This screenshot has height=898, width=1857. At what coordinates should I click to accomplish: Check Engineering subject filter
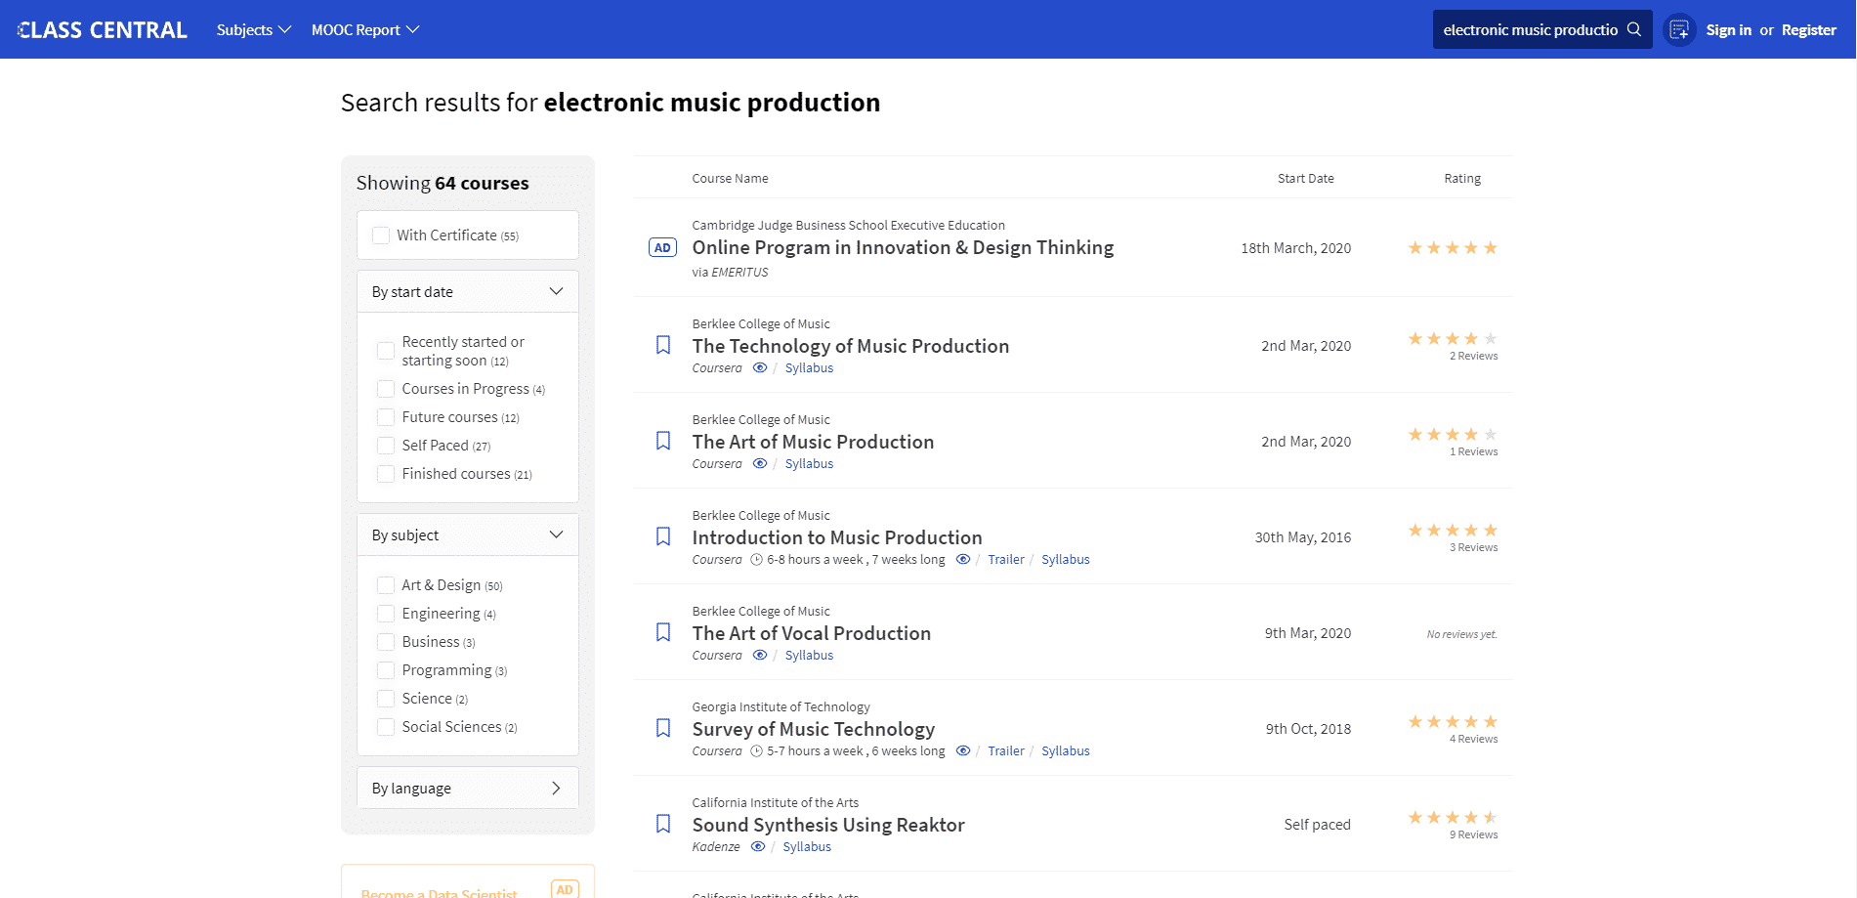(x=386, y=614)
